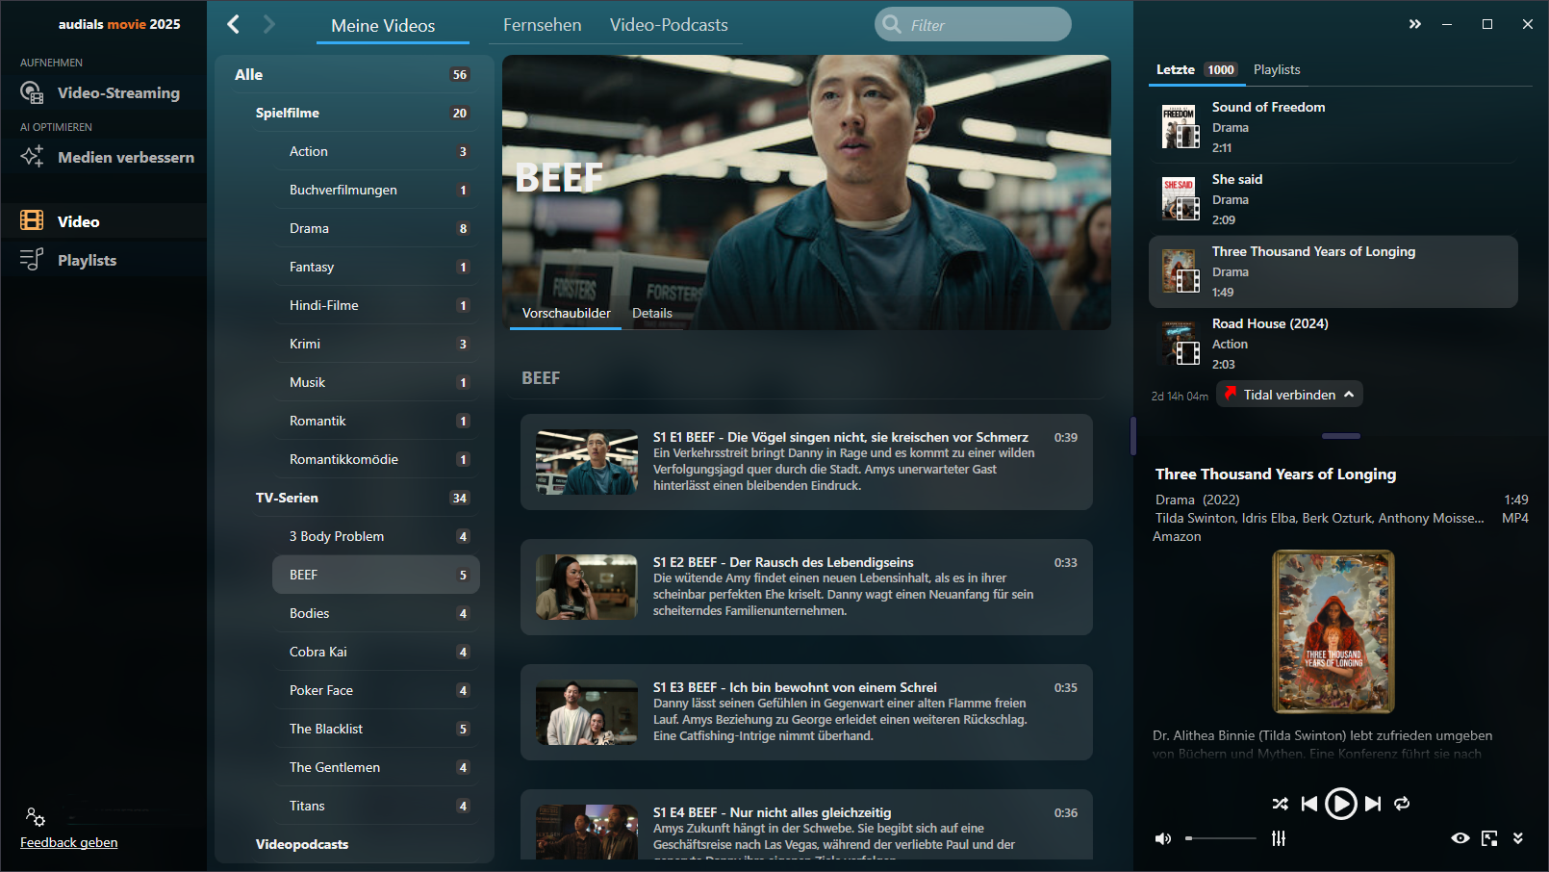The height and width of the screenshot is (872, 1549).
Task: Navigate back with the left arrow
Action: click(x=233, y=24)
